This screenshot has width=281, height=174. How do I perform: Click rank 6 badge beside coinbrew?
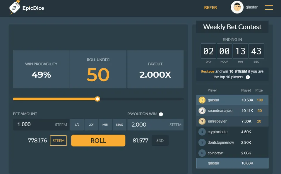202,153
